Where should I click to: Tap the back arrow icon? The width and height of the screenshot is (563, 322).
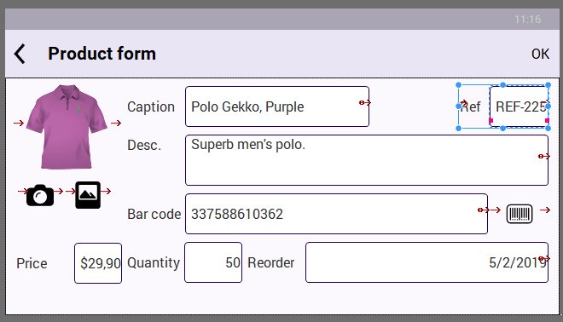pos(20,54)
